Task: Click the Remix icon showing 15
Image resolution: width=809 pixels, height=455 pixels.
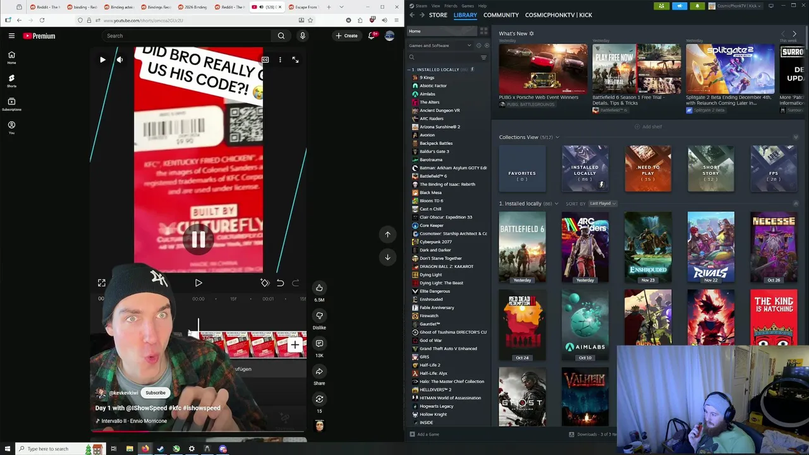Action: pyautogui.click(x=319, y=399)
